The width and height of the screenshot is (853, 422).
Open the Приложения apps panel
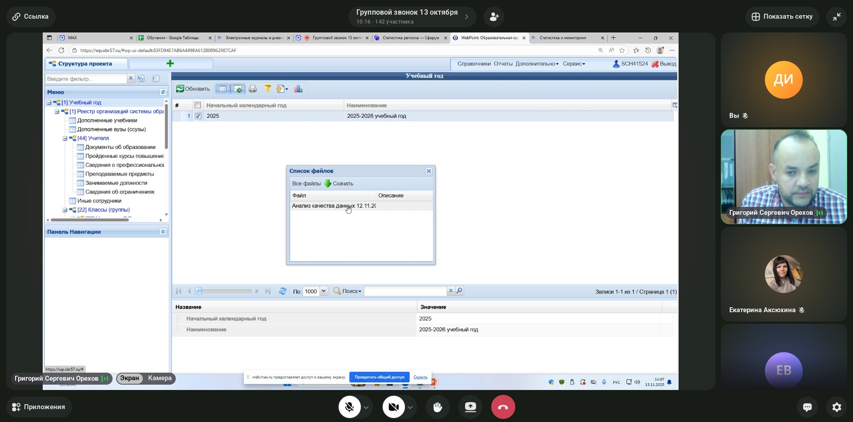click(39, 407)
